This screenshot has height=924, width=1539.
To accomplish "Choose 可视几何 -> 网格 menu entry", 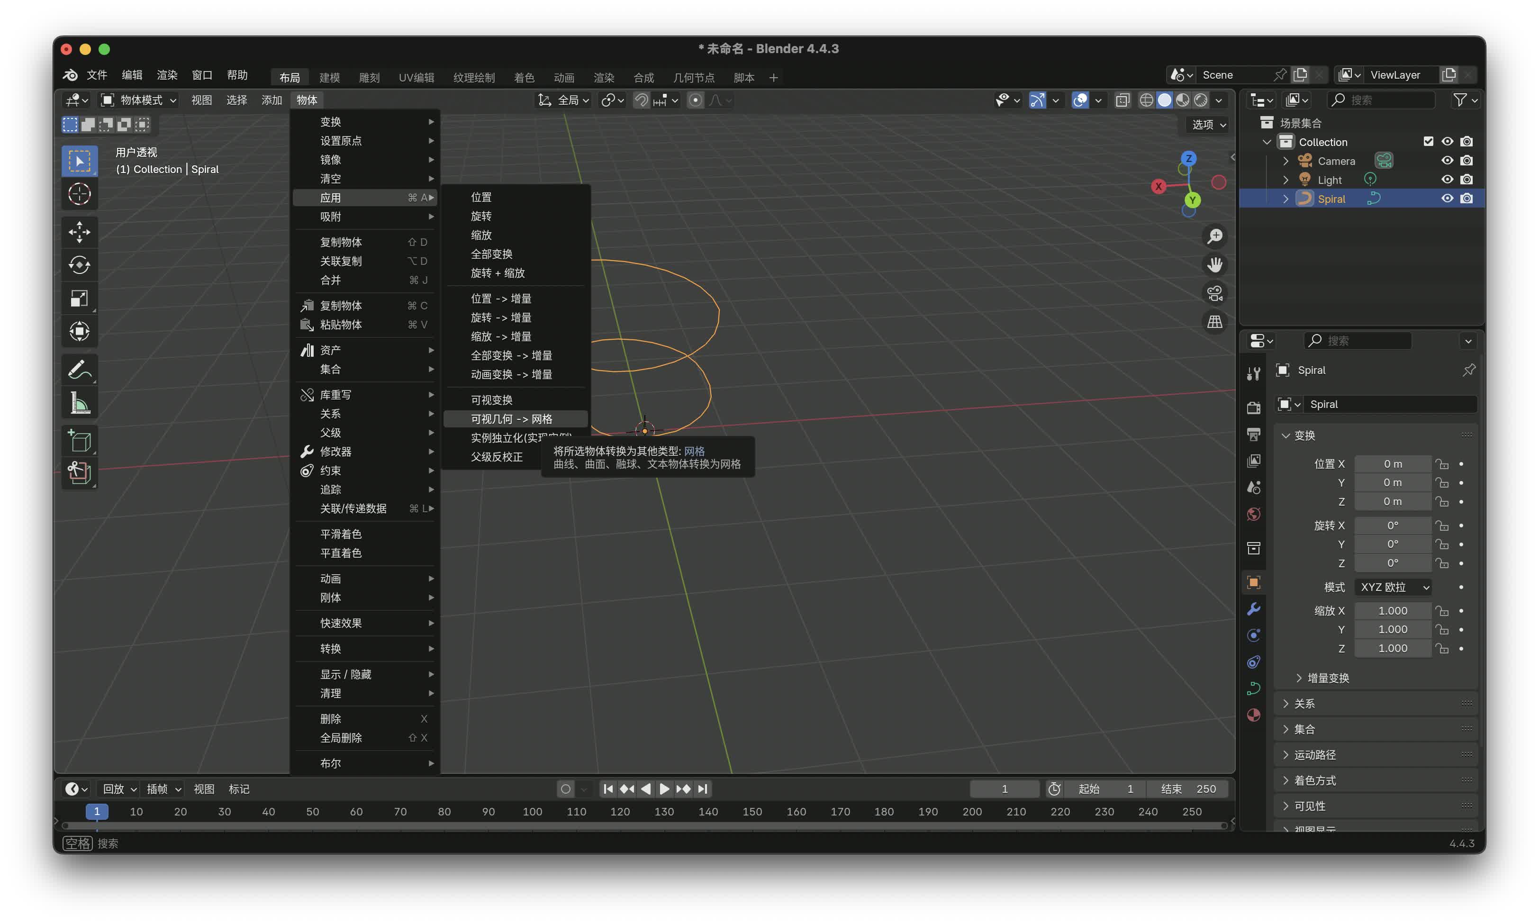I will [511, 419].
